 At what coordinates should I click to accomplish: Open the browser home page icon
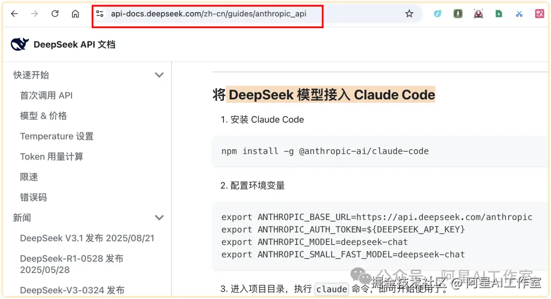click(75, 14)
